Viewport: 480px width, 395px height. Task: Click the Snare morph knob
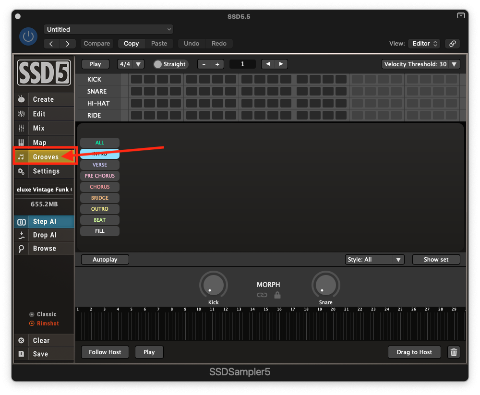pyautogui.click(x=326, y=285)
